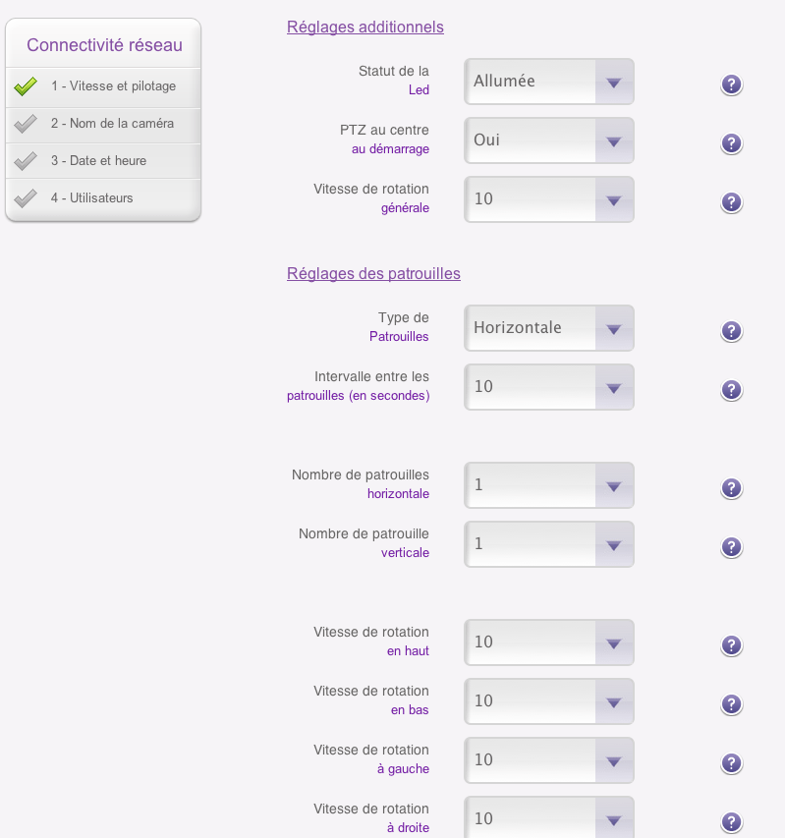The height and width of the screenshot is (838, 785).
Task: Click green checkmark next to Vitesse et pilotage
Action: 26,86
